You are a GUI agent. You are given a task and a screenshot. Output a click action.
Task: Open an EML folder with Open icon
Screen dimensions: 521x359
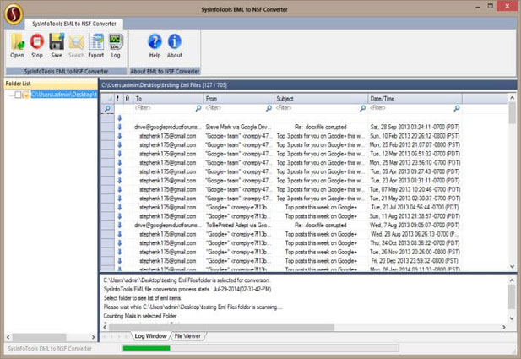17,46
